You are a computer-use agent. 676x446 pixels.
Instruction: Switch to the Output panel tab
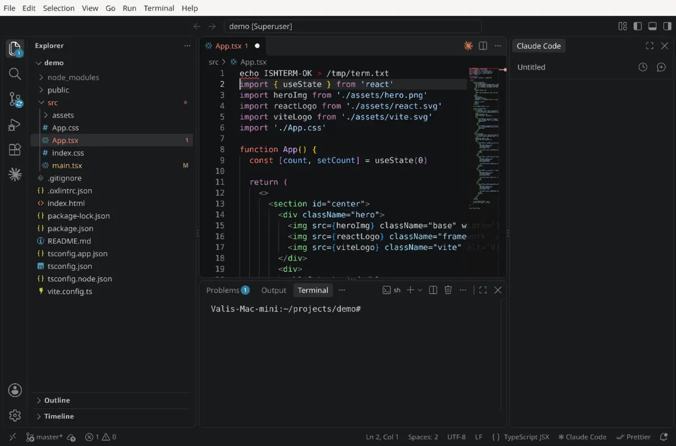[x=274, y=290]
